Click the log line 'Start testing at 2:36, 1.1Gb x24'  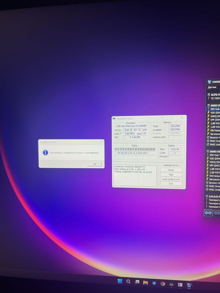(129, 169)
